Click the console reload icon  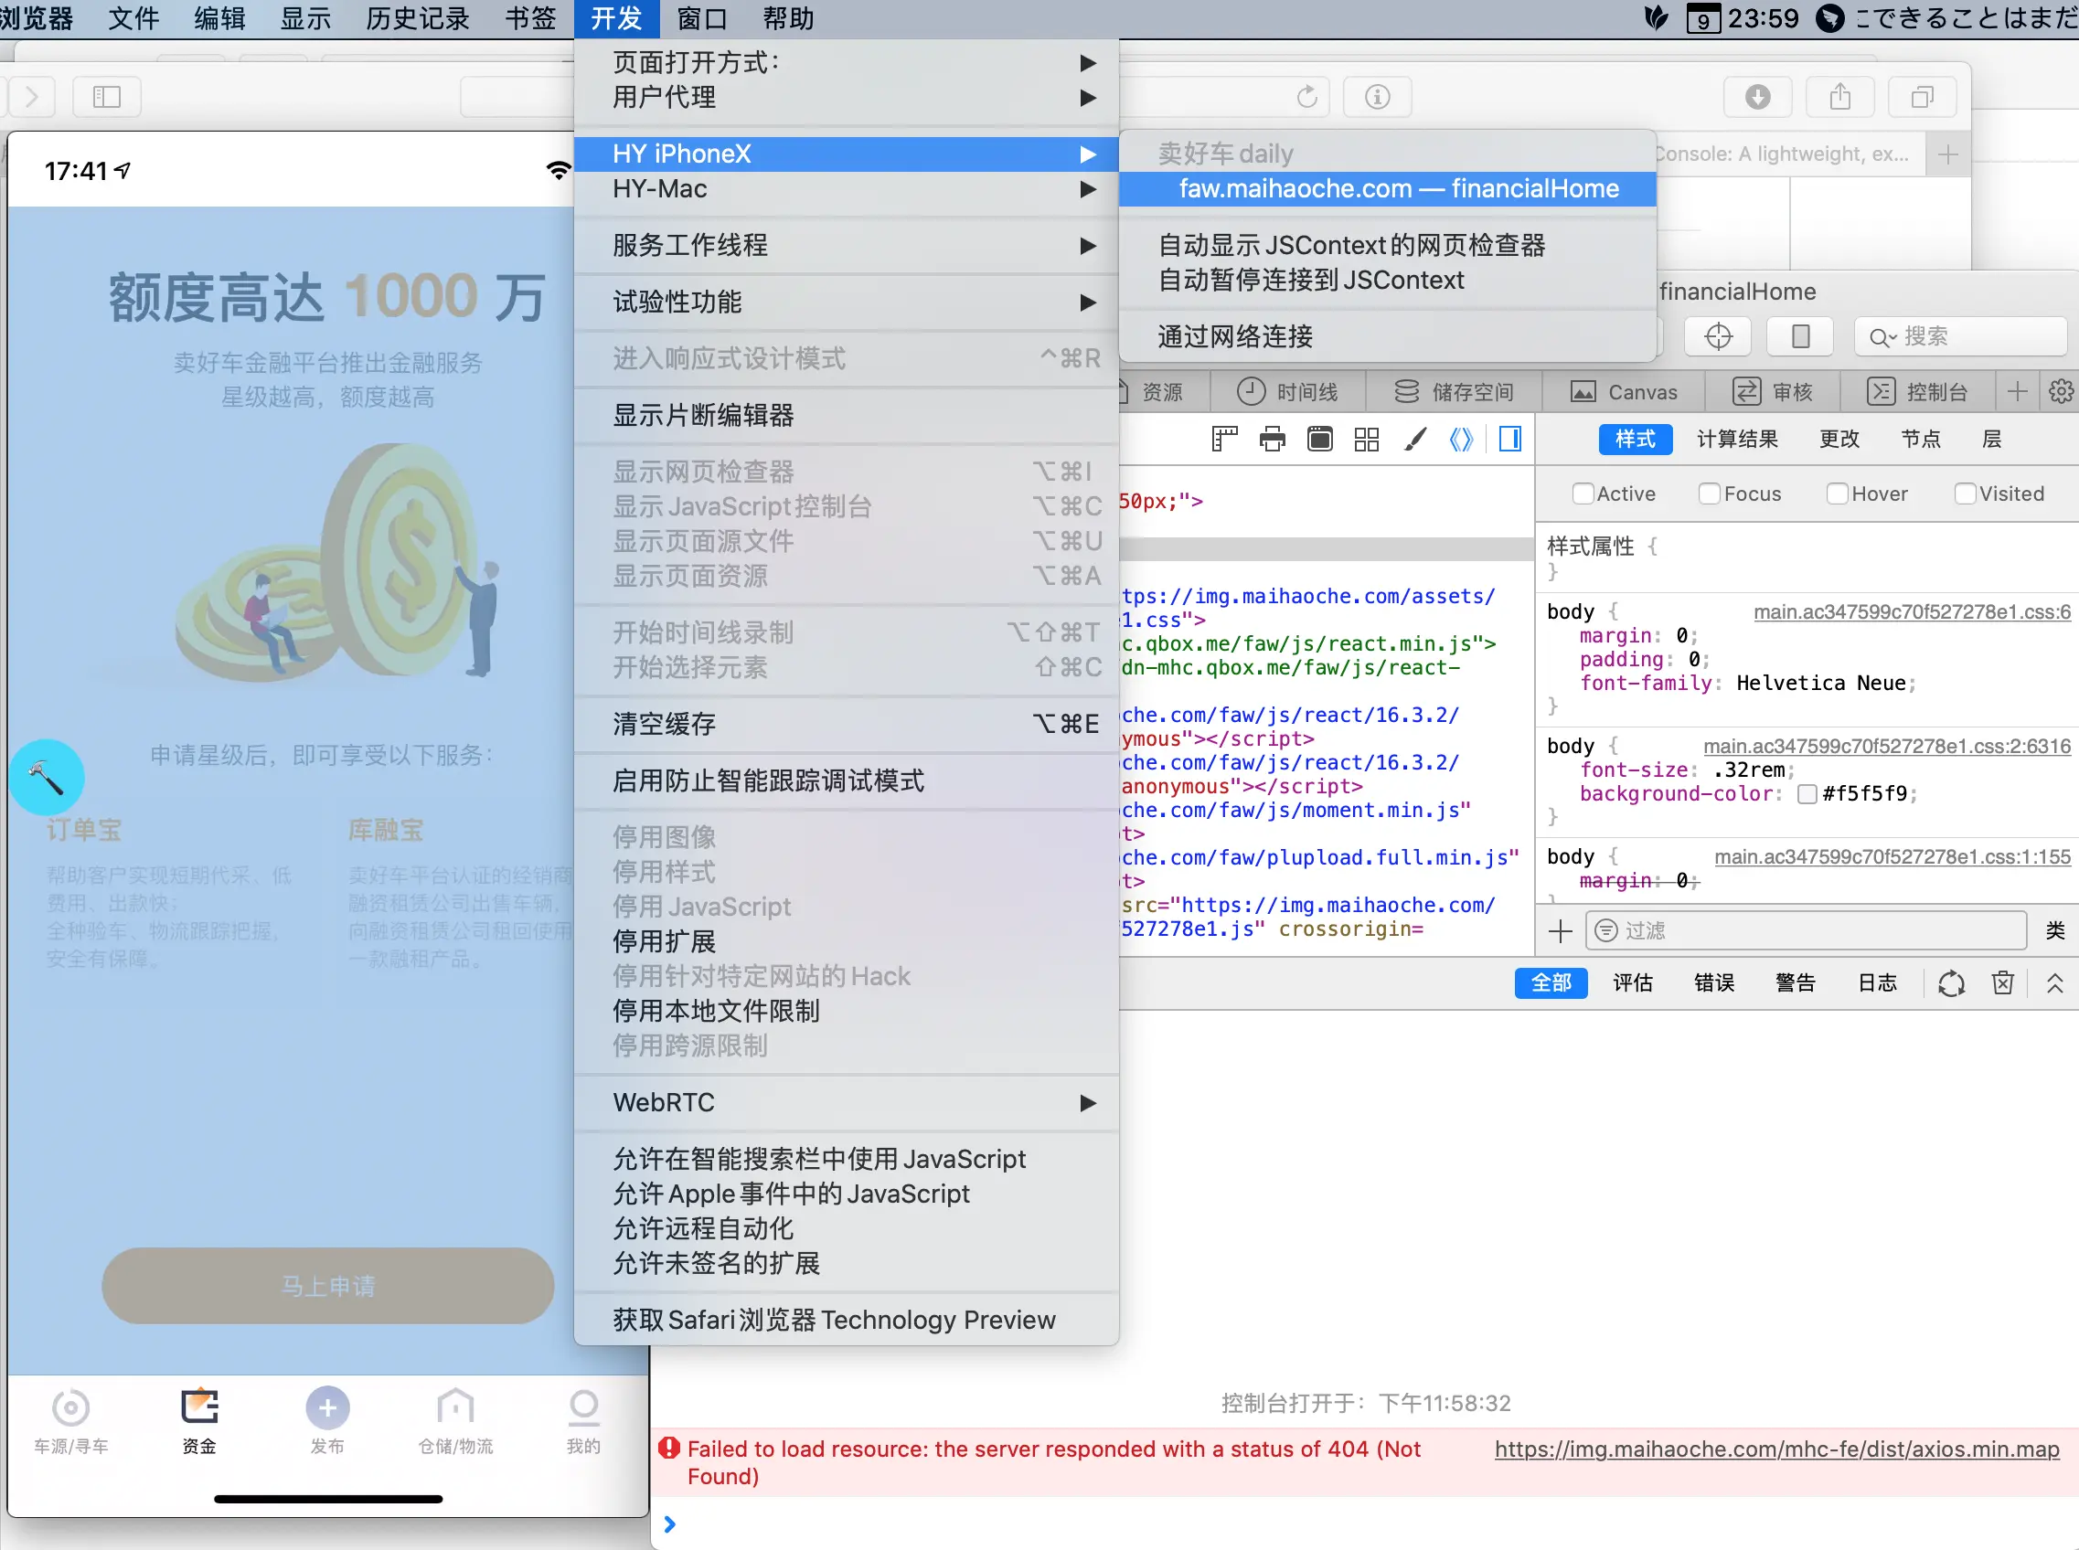coord(1951,983)
